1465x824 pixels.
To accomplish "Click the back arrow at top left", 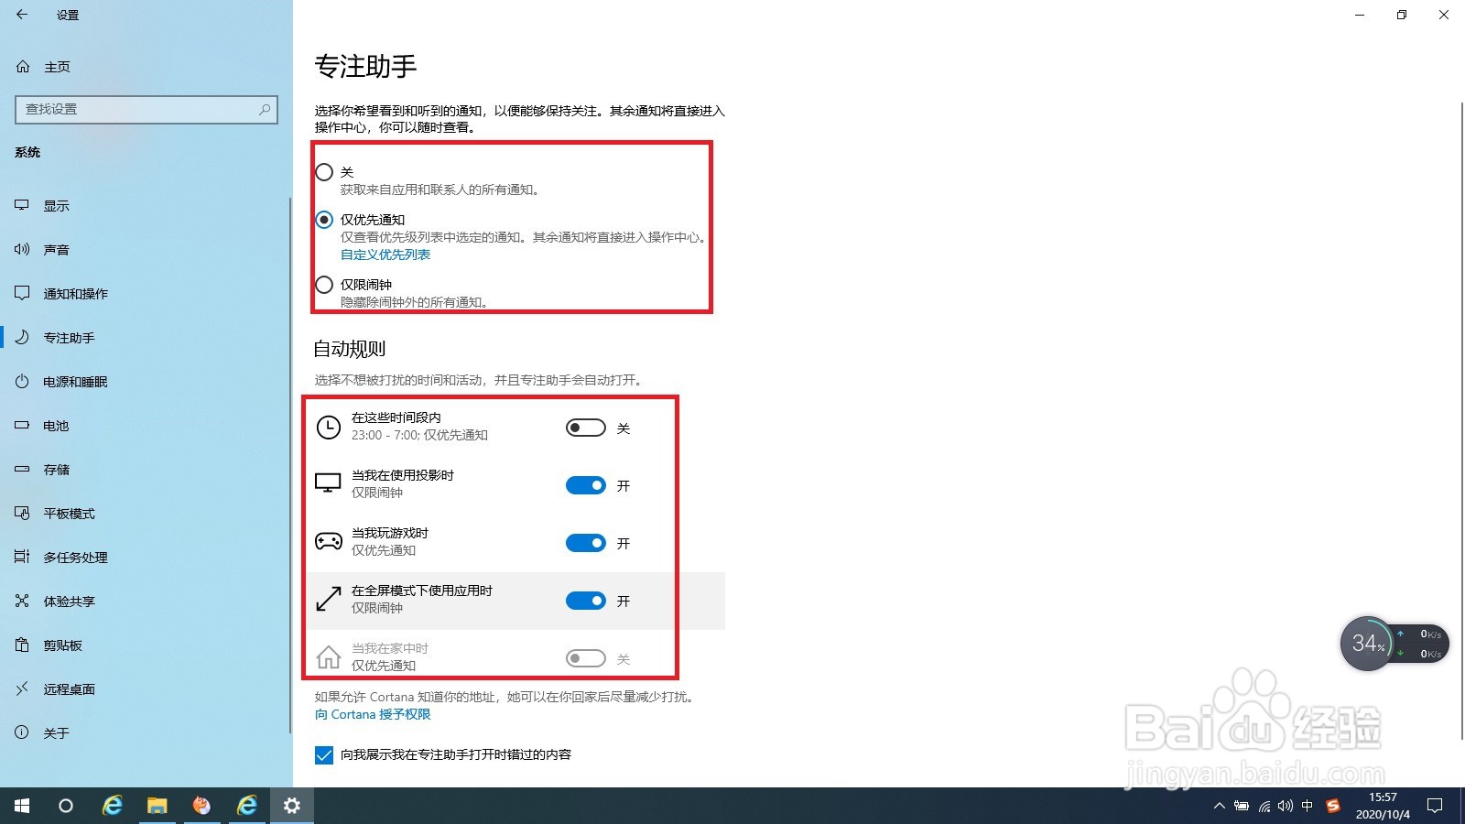I will [22, 15].
